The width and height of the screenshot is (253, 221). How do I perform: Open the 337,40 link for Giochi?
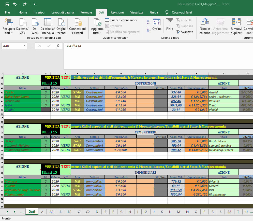pos(176,92)
